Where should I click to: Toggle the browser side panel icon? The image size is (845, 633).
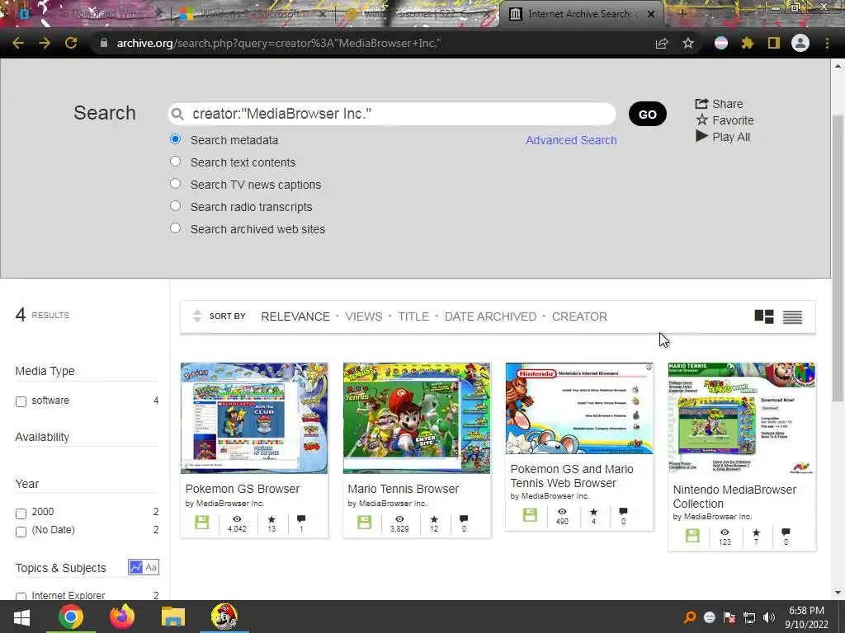click(774, 43)
